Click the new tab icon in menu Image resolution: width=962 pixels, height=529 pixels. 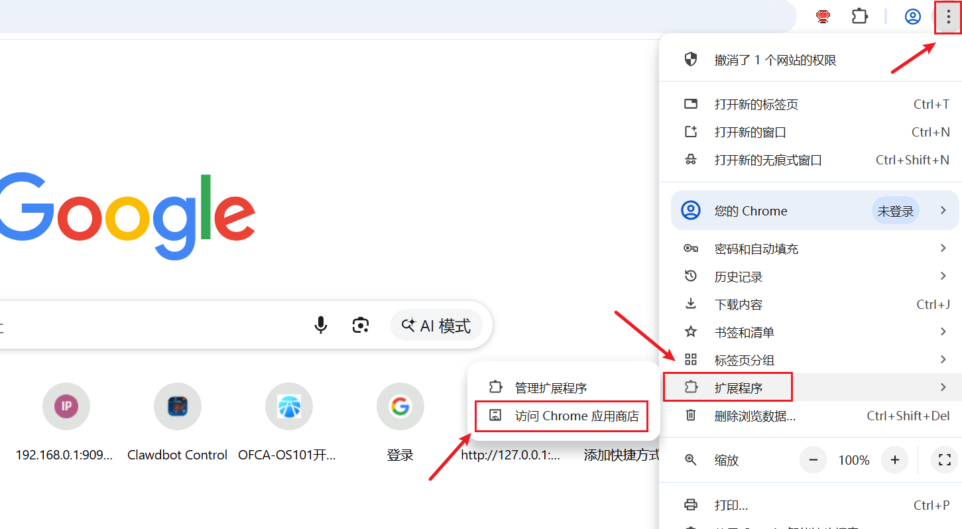(x=691, y=104)
